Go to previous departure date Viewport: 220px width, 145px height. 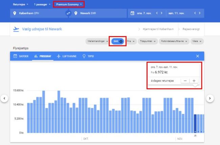point(157,13)
